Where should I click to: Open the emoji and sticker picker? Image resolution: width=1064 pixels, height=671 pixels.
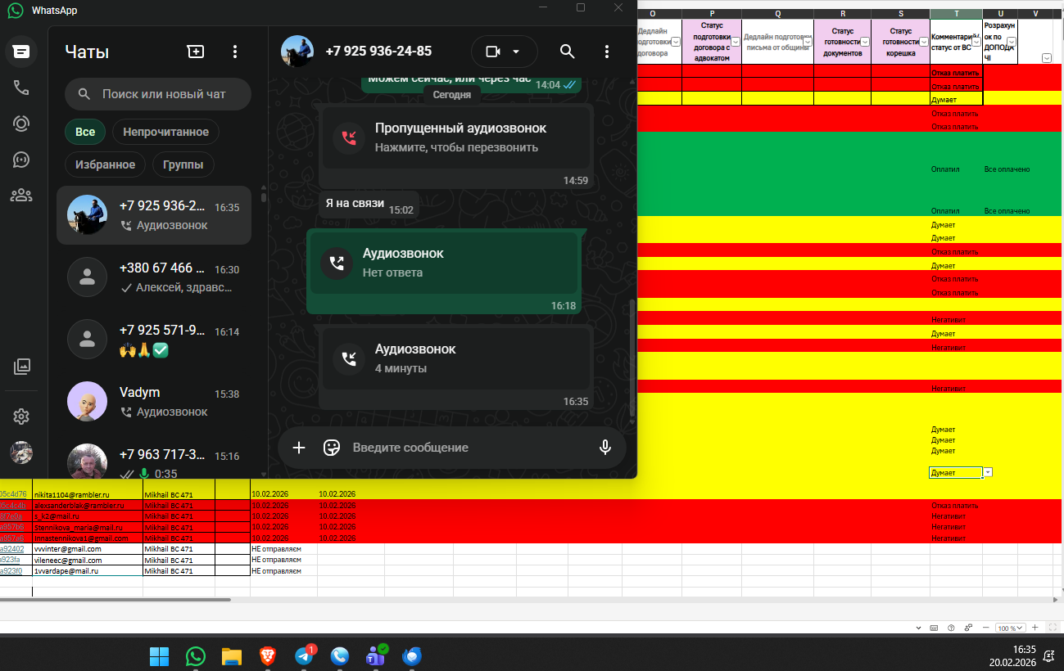(332, 448)
